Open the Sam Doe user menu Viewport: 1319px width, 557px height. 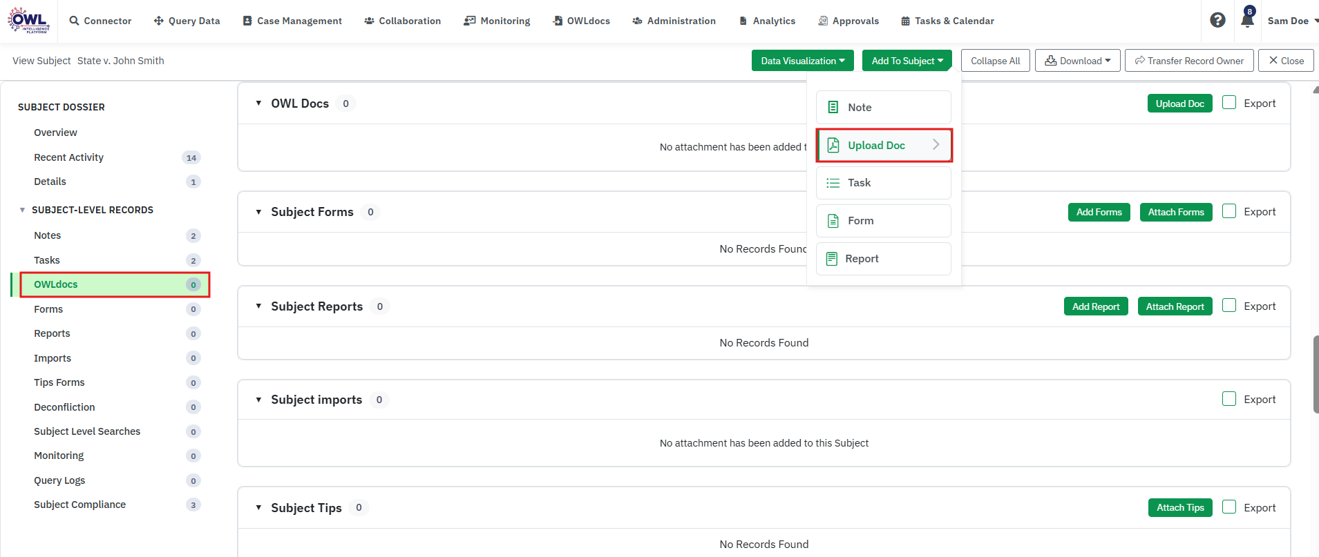[1293, 21]
